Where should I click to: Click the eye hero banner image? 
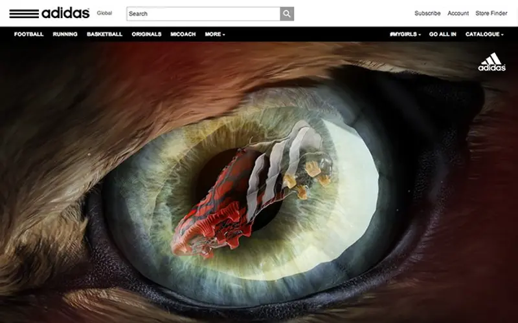[259, 182]
